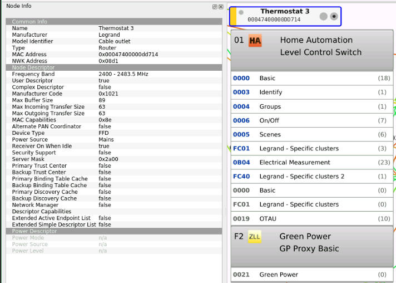
Task: Open the 0003 Identify cluster
Action: 312,92
